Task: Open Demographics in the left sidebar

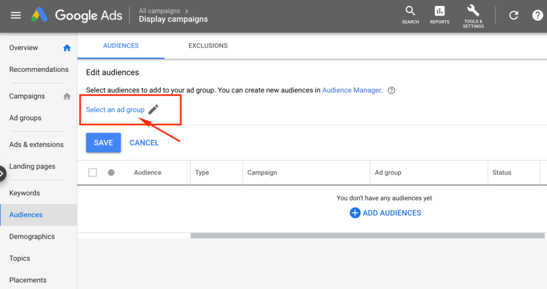Action: pos(32,237)
